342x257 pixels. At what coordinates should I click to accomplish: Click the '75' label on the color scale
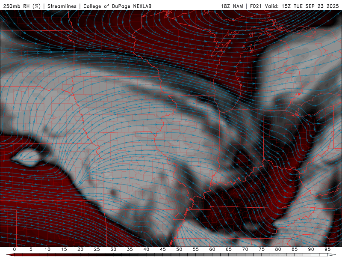[x=261, y=249]
